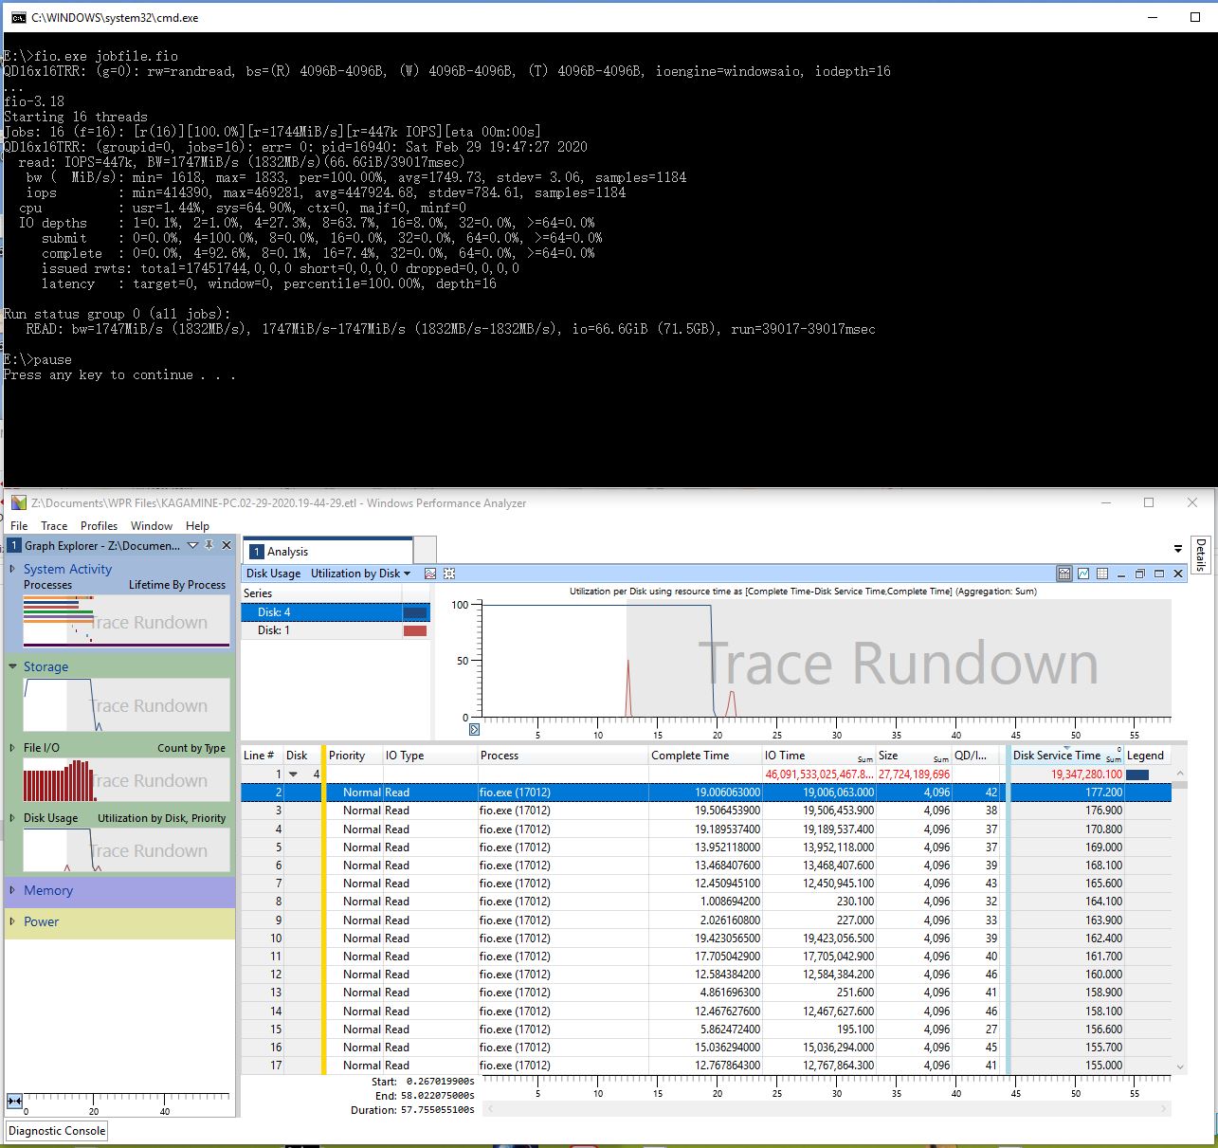The width and height of the screenshot is (1218, 1148).
Task: Sort the table by Disk Service Time column
Action: click(x=1055, y=755)
